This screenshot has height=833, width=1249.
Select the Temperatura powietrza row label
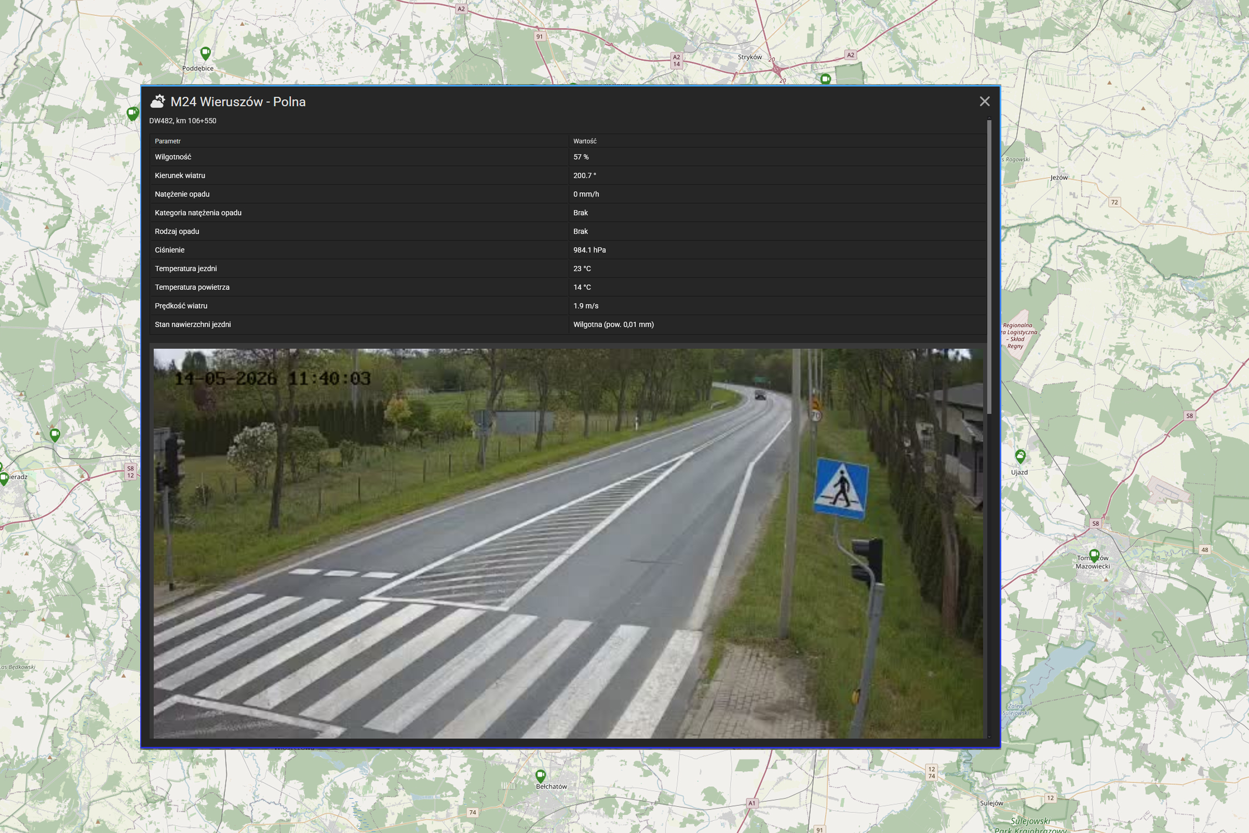(192, 287)
